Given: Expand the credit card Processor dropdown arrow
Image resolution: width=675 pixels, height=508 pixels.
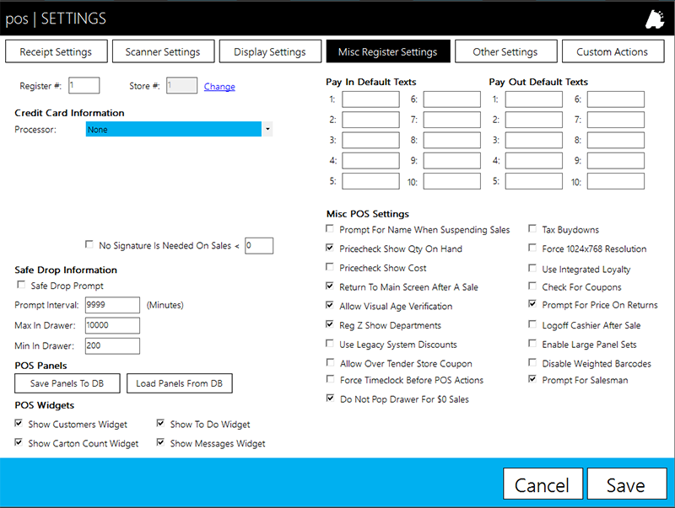Looking at the screenshot, I should [267, 129].
